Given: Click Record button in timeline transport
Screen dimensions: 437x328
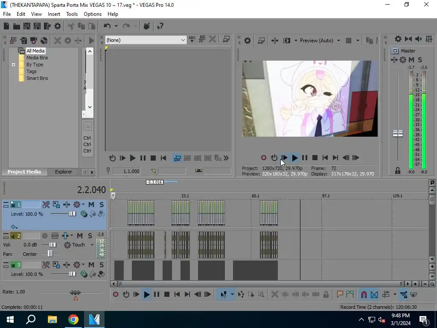Looking at the screenshot, I should click(x=116, y=295).
